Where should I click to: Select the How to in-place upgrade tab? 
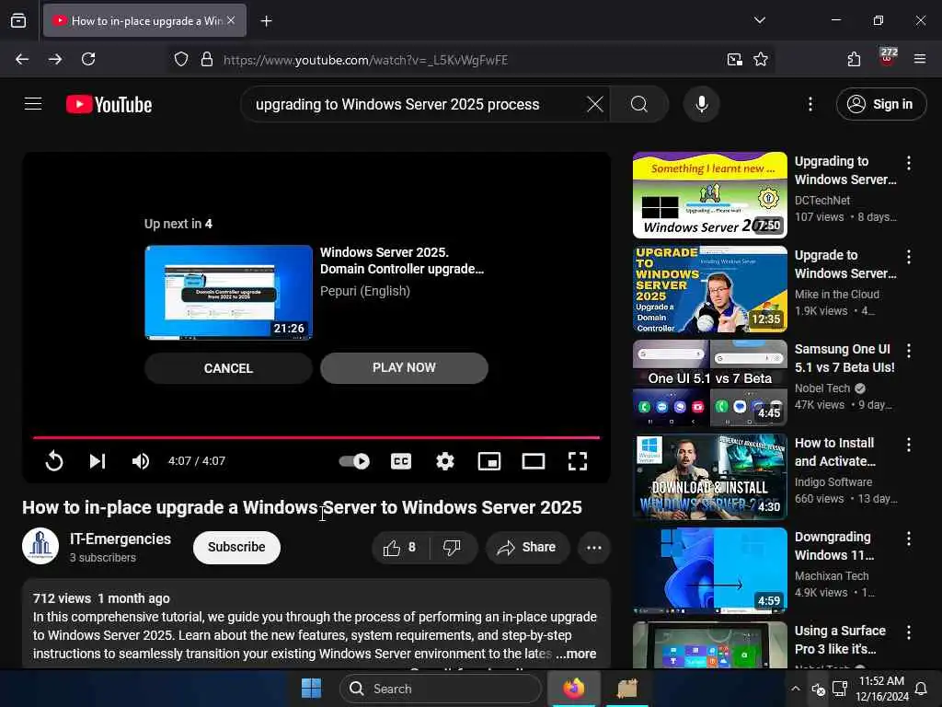(x=144, y=21)
